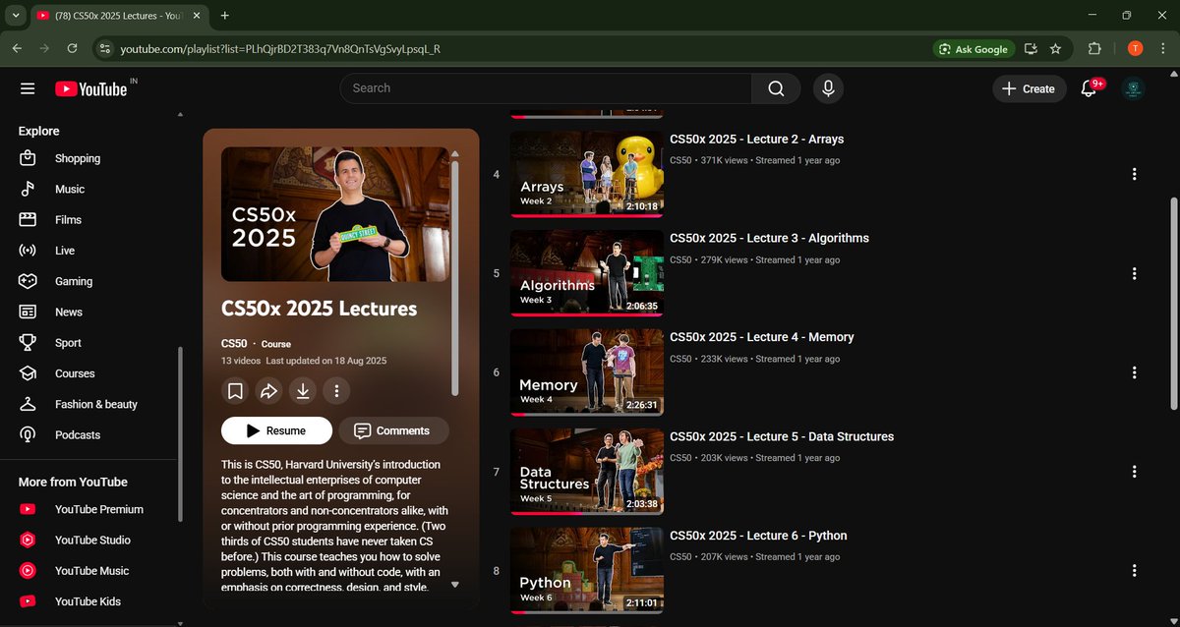Click the Resume button

276,430
